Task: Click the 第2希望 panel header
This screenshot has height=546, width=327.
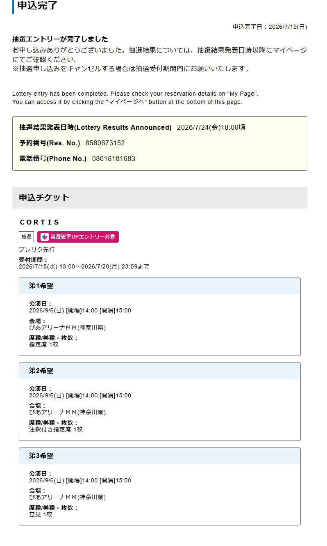Action: click(160, 371)
